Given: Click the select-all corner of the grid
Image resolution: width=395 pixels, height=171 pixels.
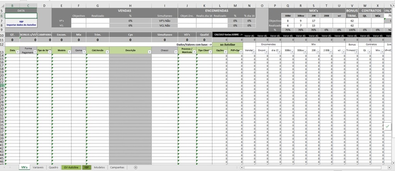Looking at the screenshot, I should click(x=3, y=6).
